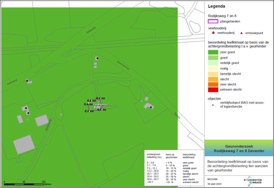Click the red veehouderij circle symbol
The height and width of the screenshot is (188, 274).
(213, 33)
